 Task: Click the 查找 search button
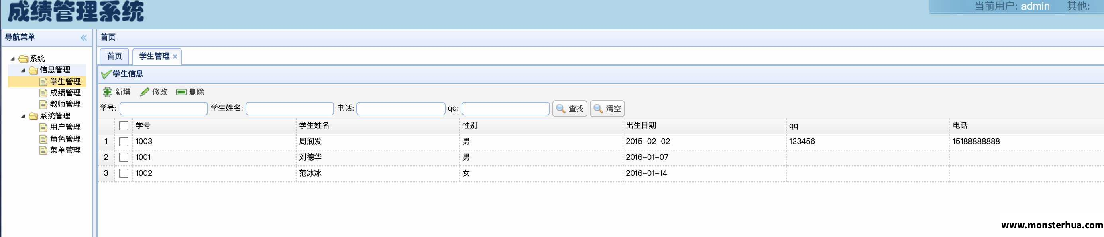click(x=570, y=109)
